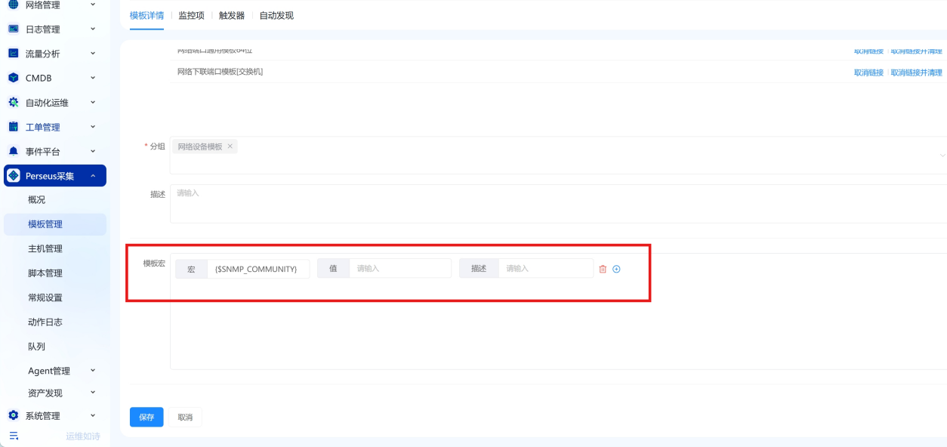Image resolution: width=947 pixels, height=447 pixels.
Task: Switch to the 触发器 tab
Action: point(232,15)
